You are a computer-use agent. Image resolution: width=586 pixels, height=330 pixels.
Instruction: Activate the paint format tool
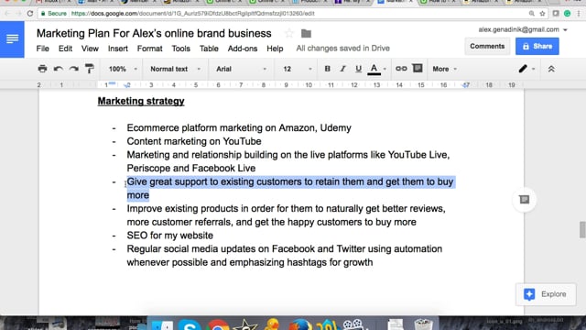pyautogui.click(x=90, y=69)
